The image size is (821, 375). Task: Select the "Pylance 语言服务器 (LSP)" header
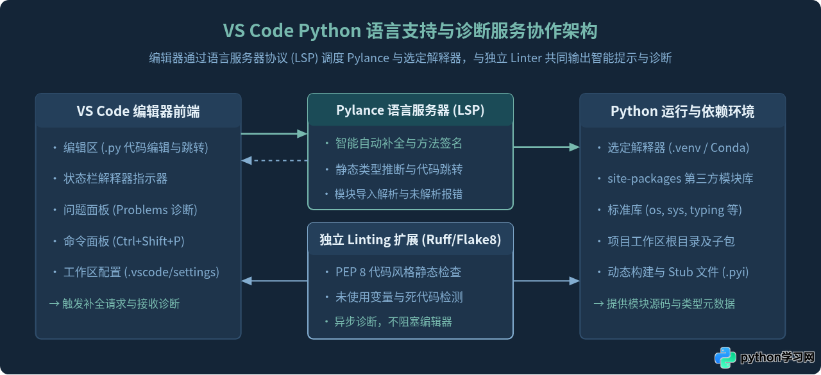[x=410, y=110]
